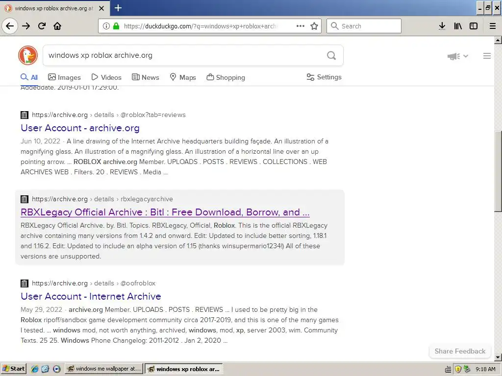Go forward with the Forward arrow

click(26, 26)
